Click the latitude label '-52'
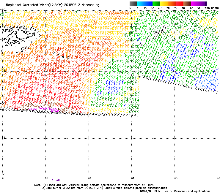This screenshot has width=220, height=193. 3,39
